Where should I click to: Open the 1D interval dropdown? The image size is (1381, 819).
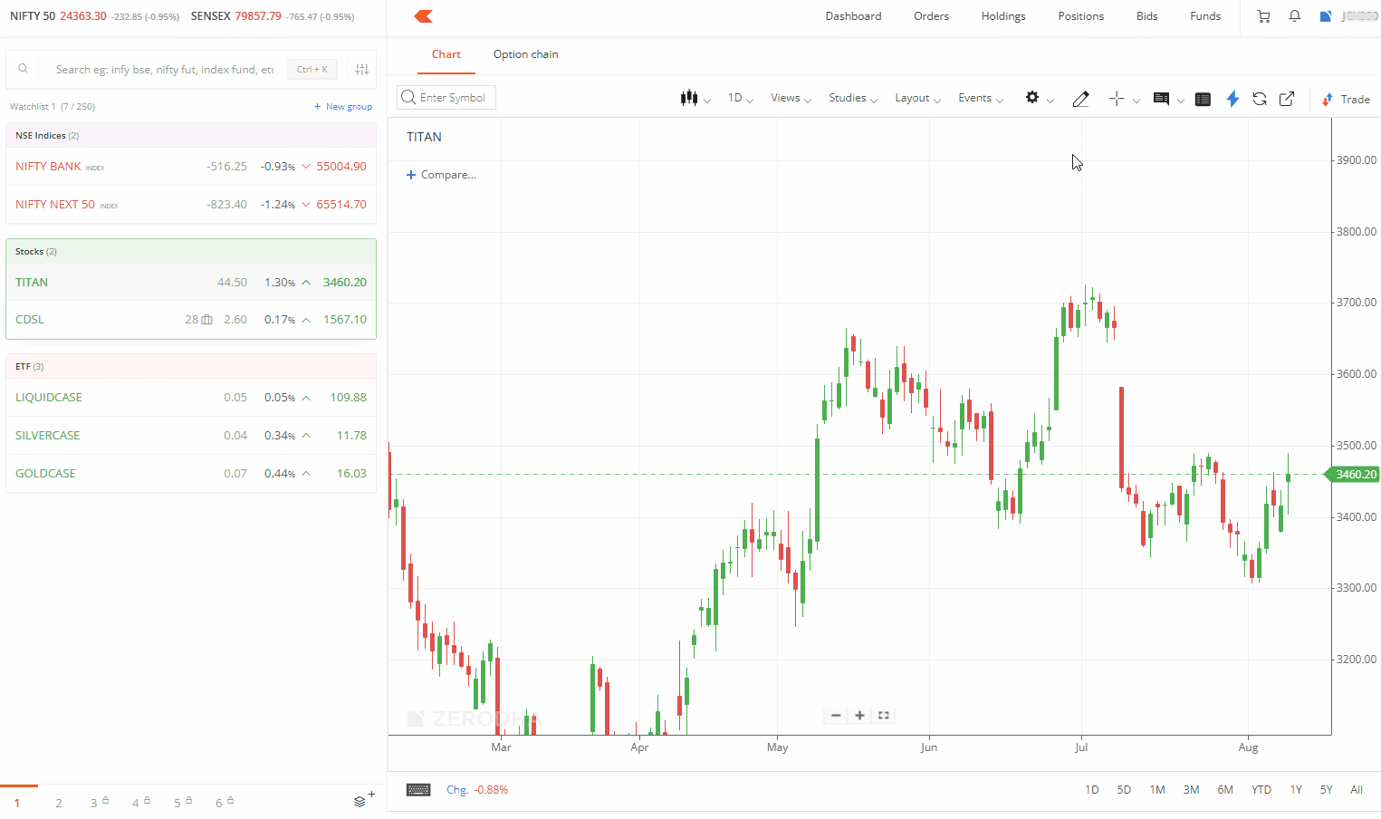pos(740,98)
